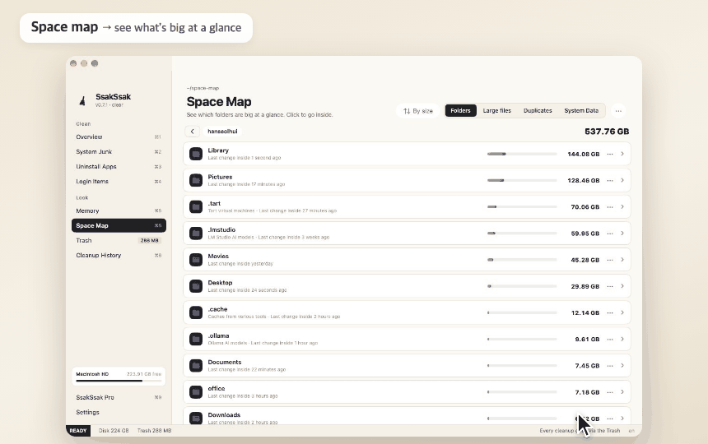The height and width of the screenshot is (444, 708).
Task: Open the By size sort control
Action: (418, 111)
